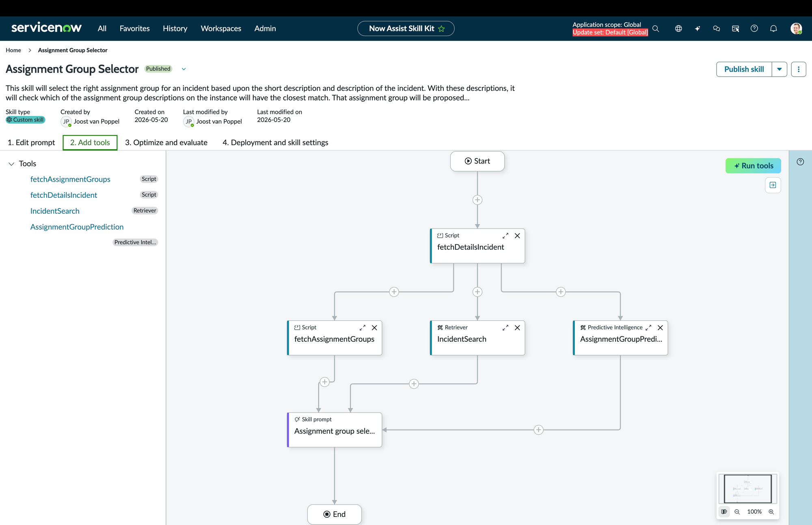
Task: Click the Predictive Intel... tool type badge
Action: [x=135, y=242]
